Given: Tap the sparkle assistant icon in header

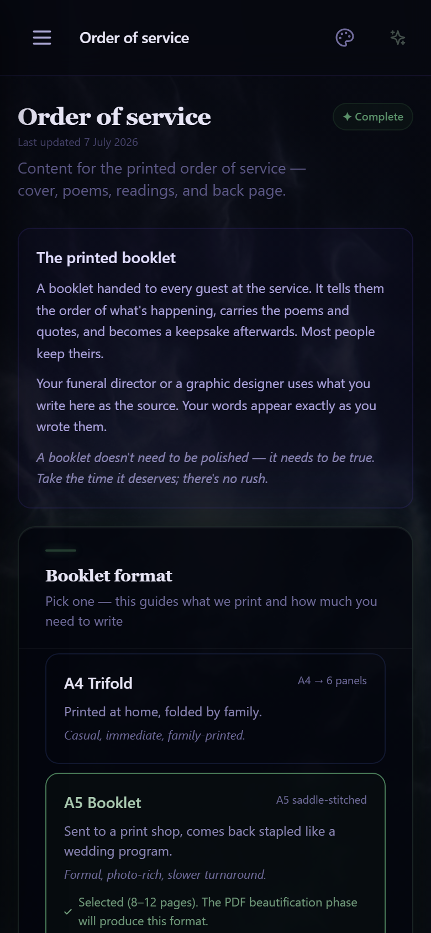Looking at the screenshot, I should coord(398,38).
